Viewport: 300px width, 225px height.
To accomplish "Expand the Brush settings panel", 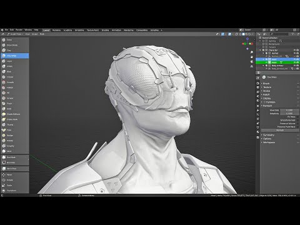I will [x=266, y=83].
